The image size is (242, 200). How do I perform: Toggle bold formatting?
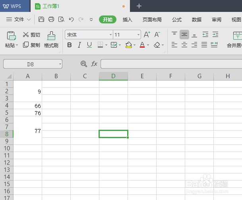[70, 45]
